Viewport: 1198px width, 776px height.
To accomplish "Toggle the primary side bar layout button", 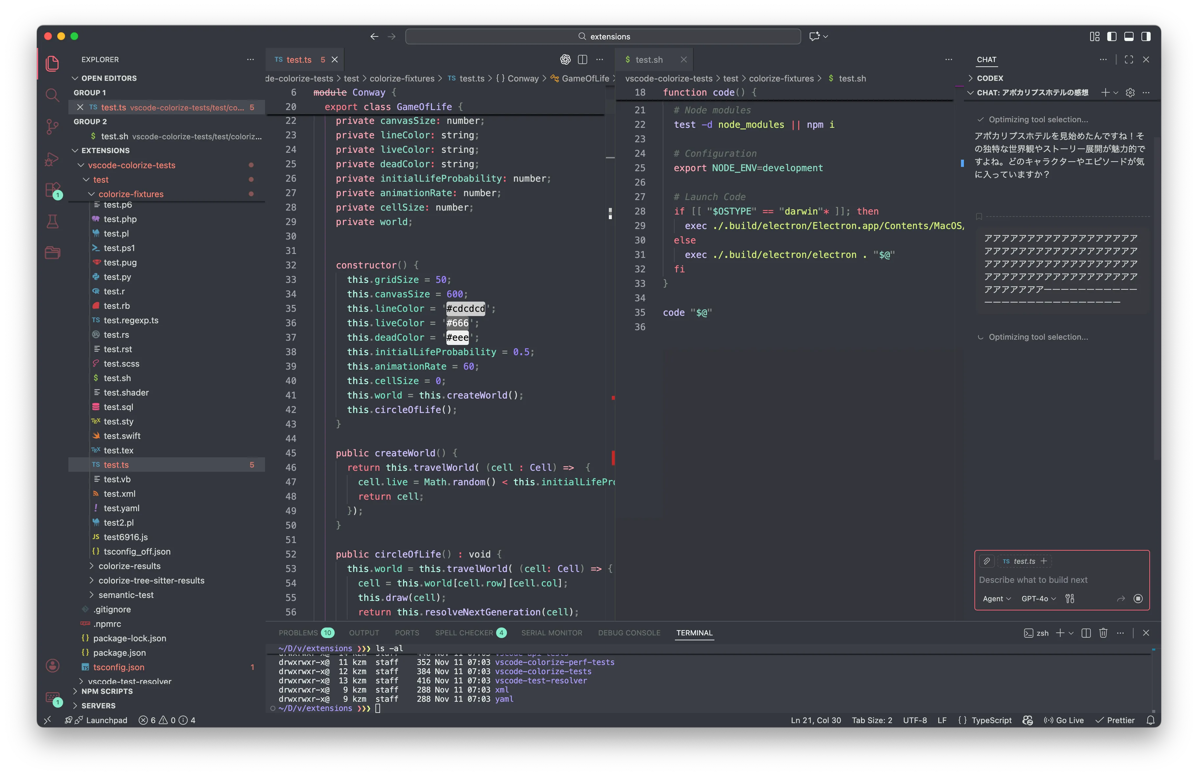I will 1112,36.
